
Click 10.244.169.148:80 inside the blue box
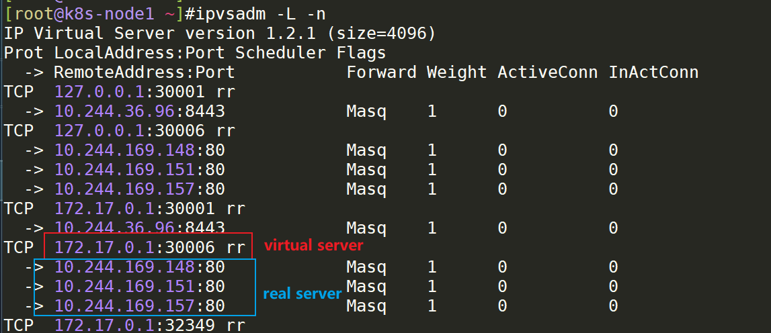(x=140, y=267)
